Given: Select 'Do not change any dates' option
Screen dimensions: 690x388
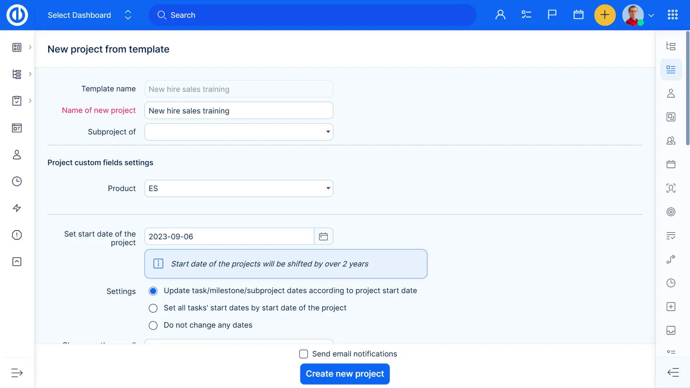Looking at the screenshot, I should [x=153, y=325].
